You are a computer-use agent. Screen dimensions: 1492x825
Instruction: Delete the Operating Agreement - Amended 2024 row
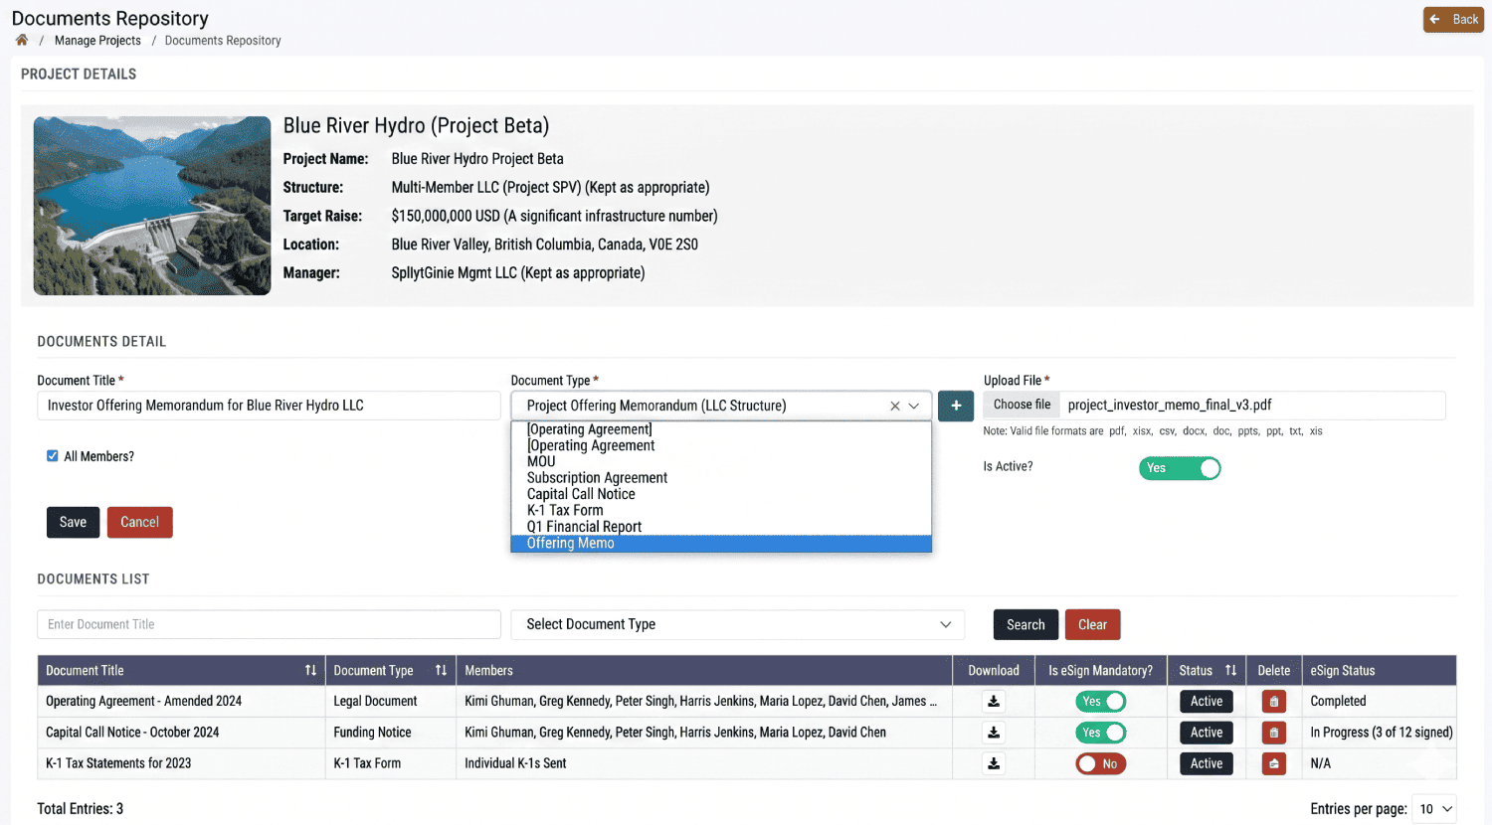1273,701
